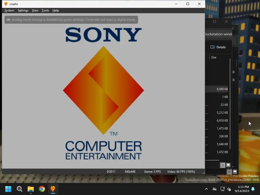
Task: Open Windows Search from the taskbar
Action: (19, 189)
